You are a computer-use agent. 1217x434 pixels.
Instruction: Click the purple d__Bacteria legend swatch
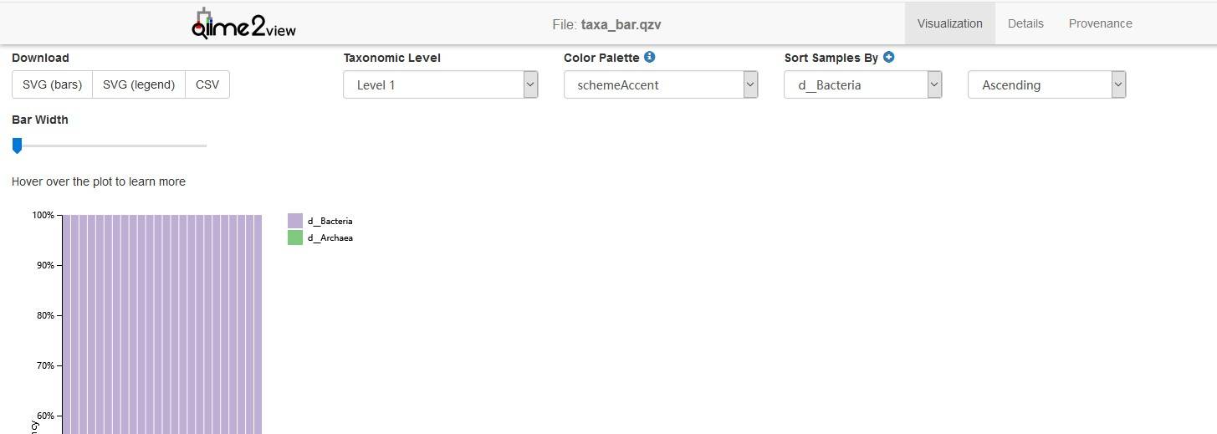pyautogui.click(x=295, y=221)
